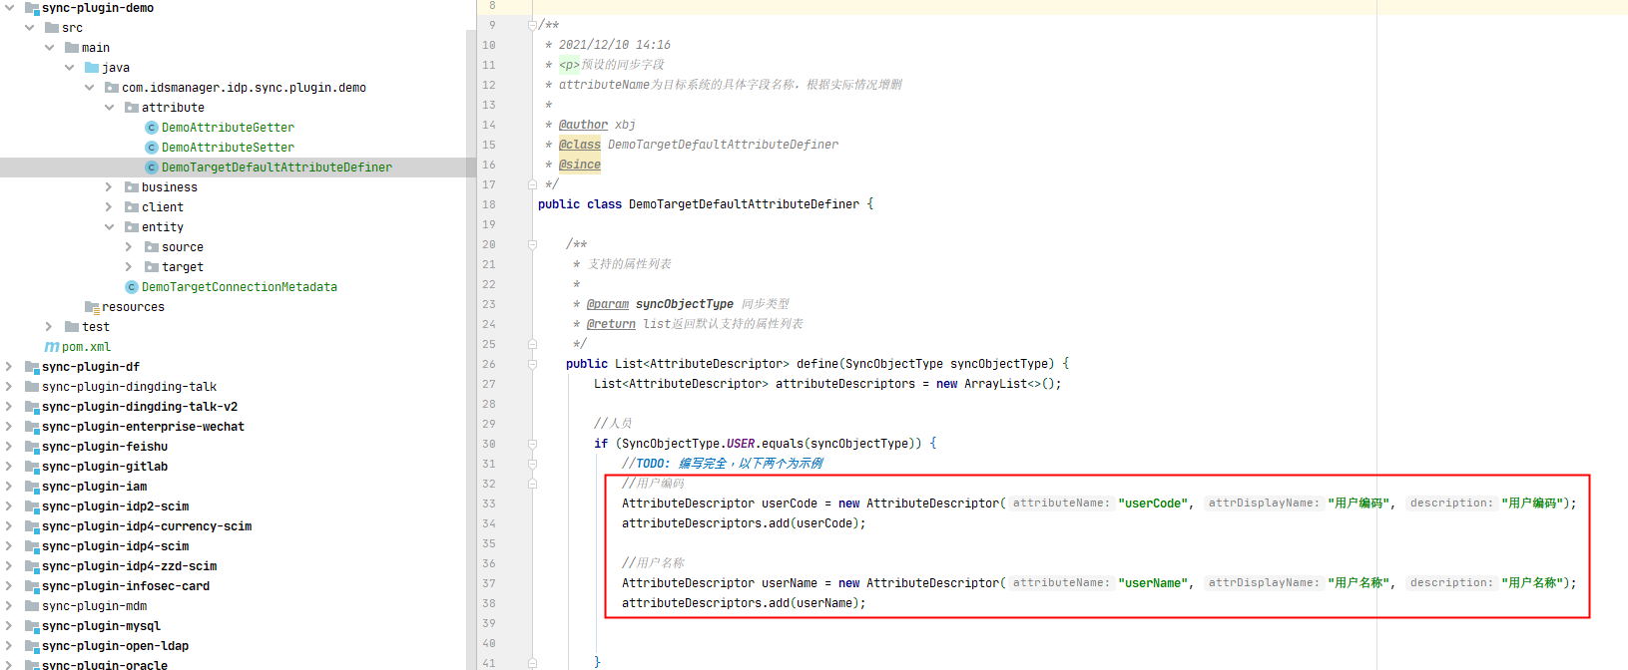
Task: Click the Maven pom.xml file icon
Action: coord(52,347)
